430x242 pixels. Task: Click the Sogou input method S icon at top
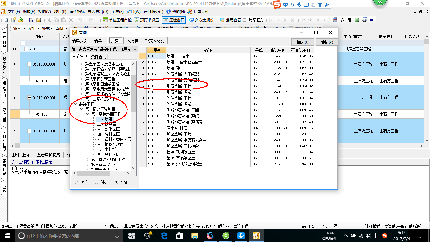click(277, 4)
